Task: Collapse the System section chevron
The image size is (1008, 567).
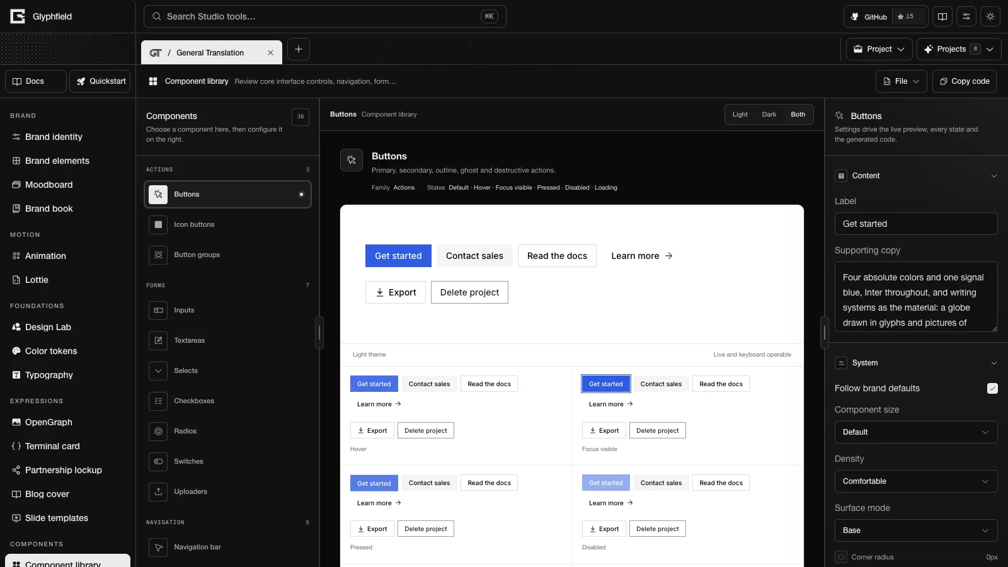Action: coord(994,363)
